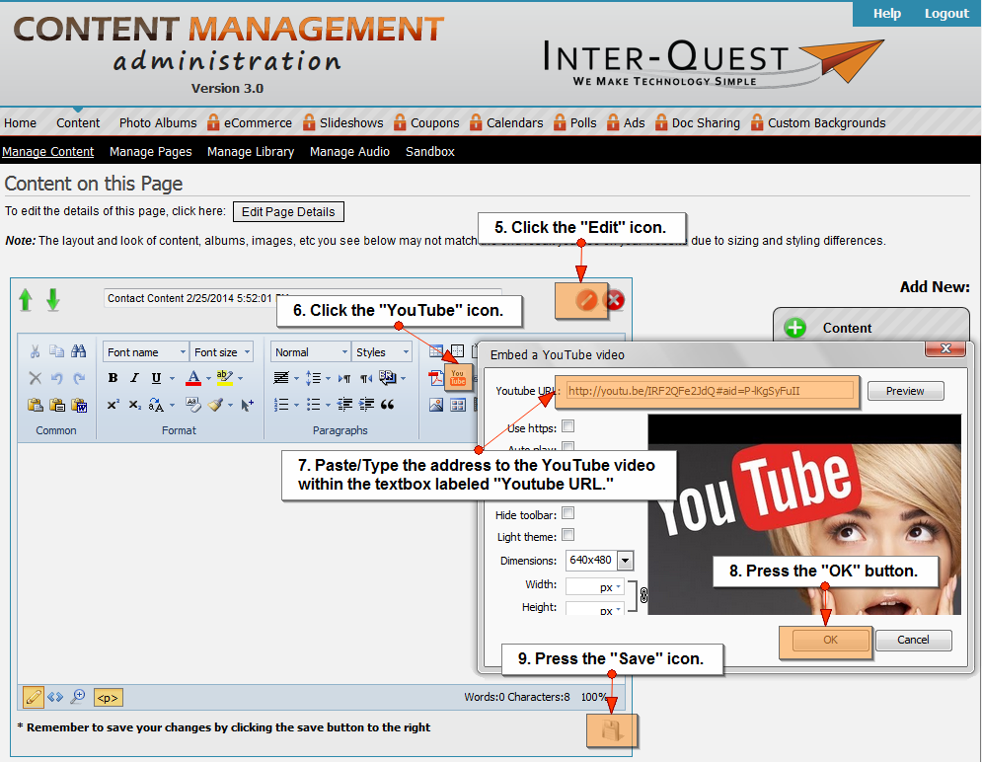The width and height of the screenshot is (982, 762).
Task: Open the Styles dropdown
Action: tap(382, 352)
